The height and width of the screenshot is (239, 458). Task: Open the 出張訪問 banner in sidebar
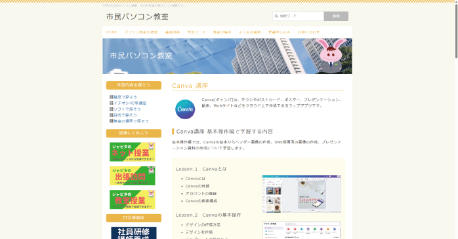(133, 175)
